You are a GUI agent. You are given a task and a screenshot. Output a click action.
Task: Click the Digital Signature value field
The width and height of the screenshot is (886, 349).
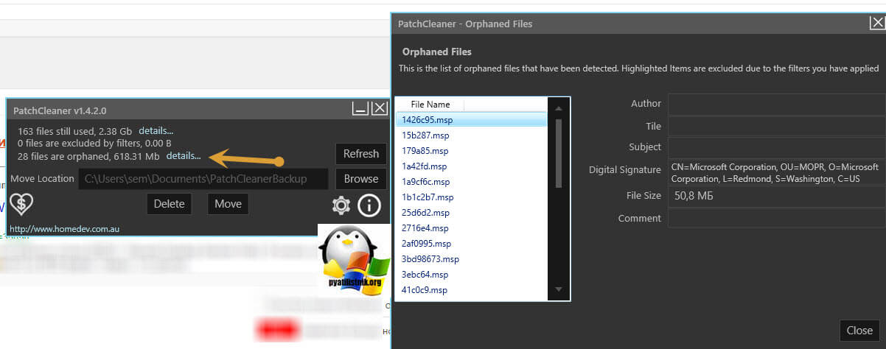(x=776, y=172)
